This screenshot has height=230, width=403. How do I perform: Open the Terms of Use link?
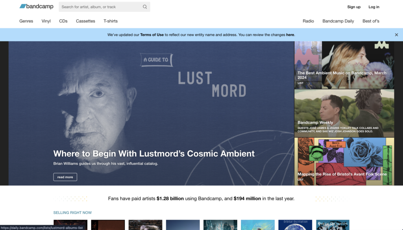click(x=152, y=35)
